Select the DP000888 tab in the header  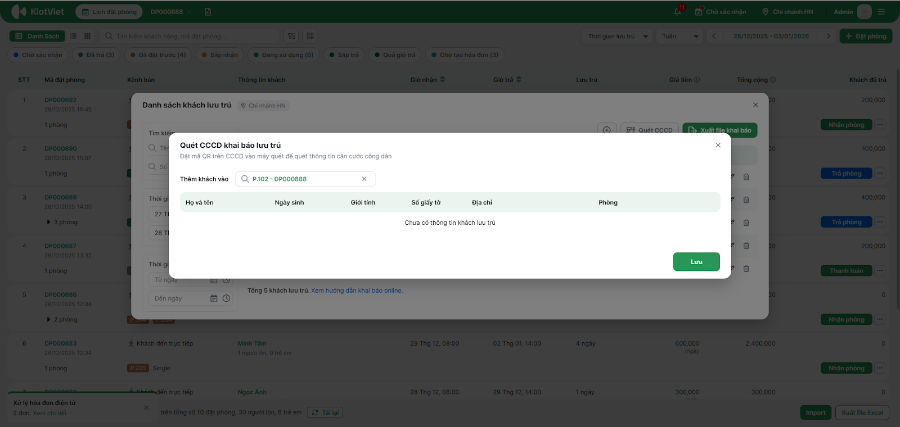[x=166, y=12]
